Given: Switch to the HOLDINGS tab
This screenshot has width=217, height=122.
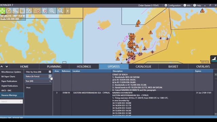Looking at the screenshot, I should [84, 66].
